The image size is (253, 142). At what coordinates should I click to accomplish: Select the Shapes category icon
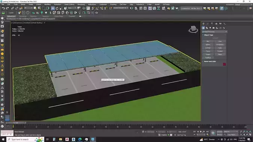coord(207,28)
